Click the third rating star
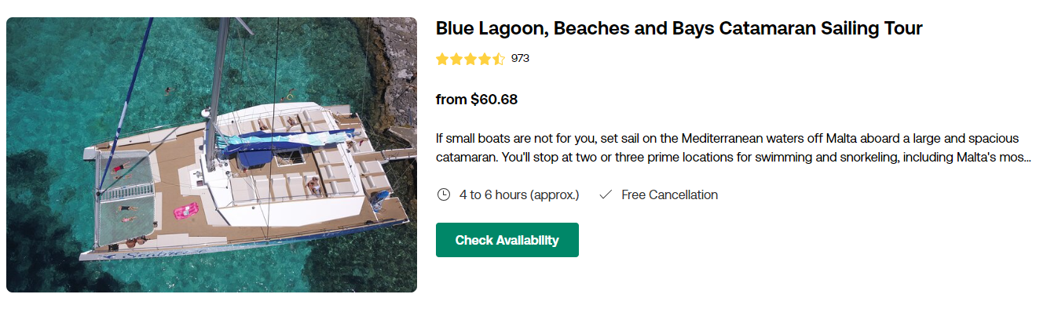The width and height of the screenshot is (1047, 316). [x=470, y=59]
